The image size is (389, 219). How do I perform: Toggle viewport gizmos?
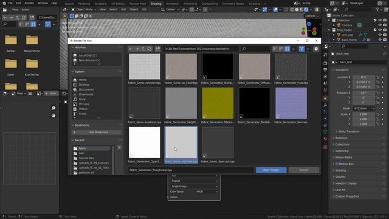tap(265, 10)
